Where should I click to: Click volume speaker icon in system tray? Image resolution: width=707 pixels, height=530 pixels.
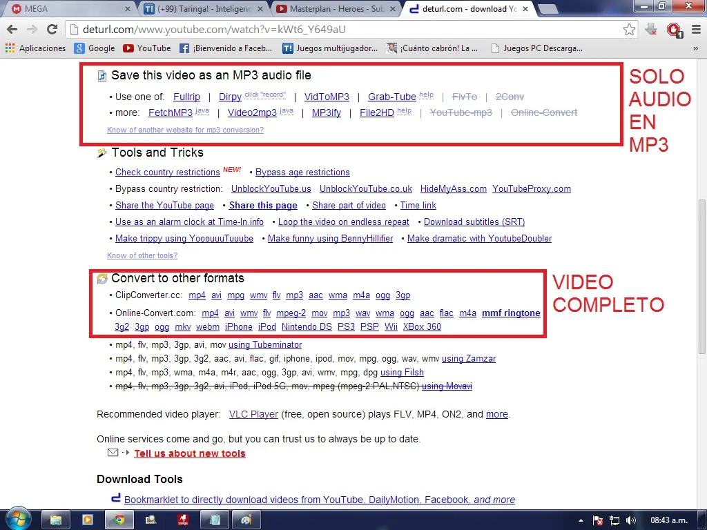tap(631, 520)
